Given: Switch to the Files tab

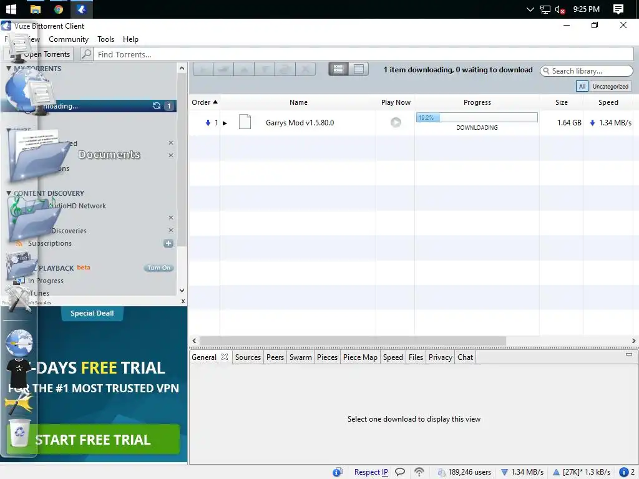Looking at the screenshot, I should click(416, 357).
